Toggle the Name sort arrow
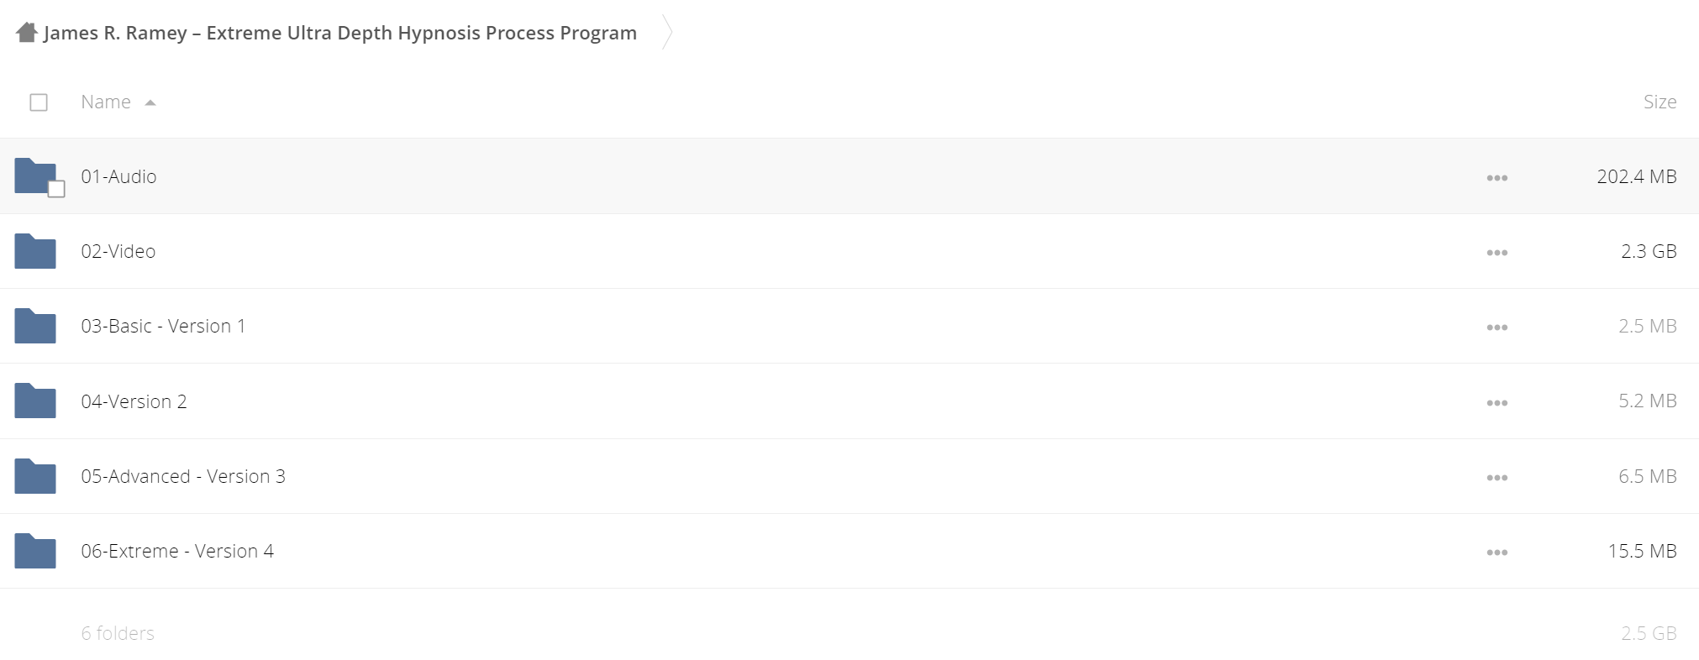The width and height of the screenshot is (1699, 660). pos(150,102)
